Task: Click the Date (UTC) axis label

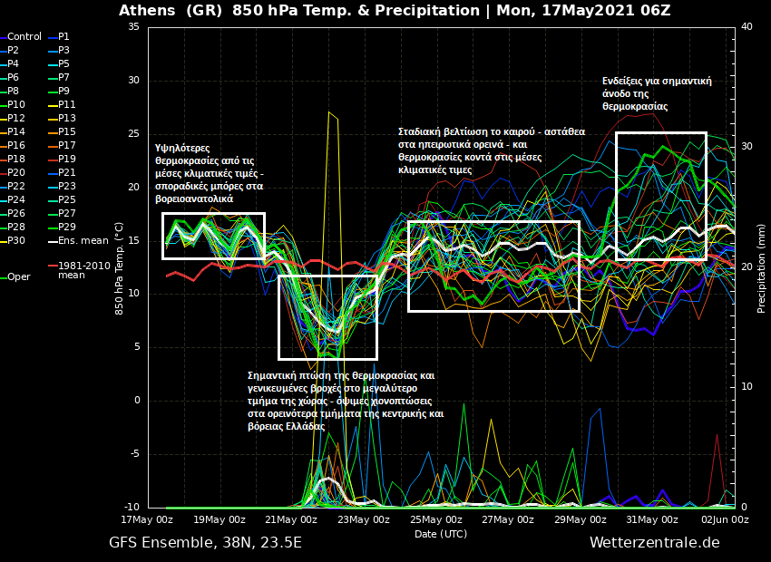Action: coord(441,534)
